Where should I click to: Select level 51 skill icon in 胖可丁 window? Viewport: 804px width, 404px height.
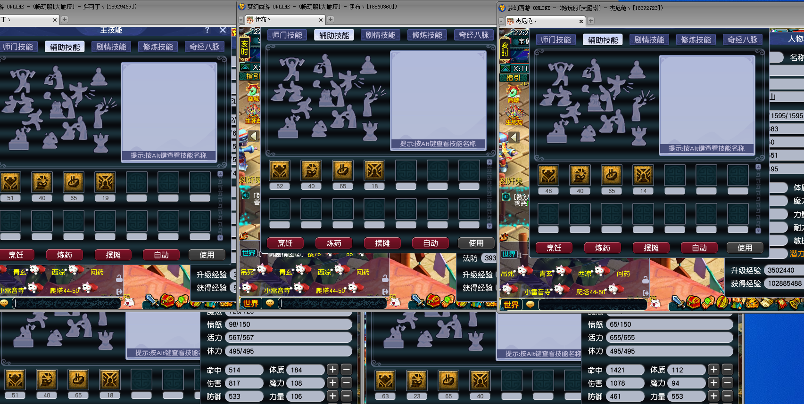point(10,182)
